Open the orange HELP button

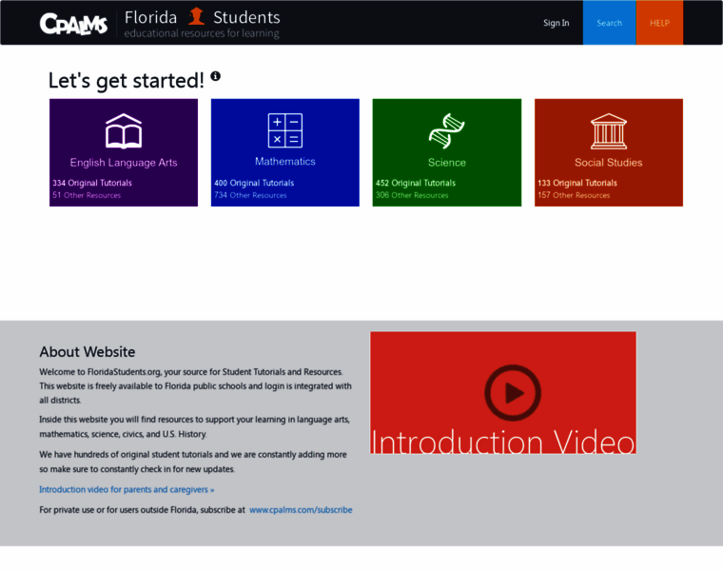(x=659, y=23)
